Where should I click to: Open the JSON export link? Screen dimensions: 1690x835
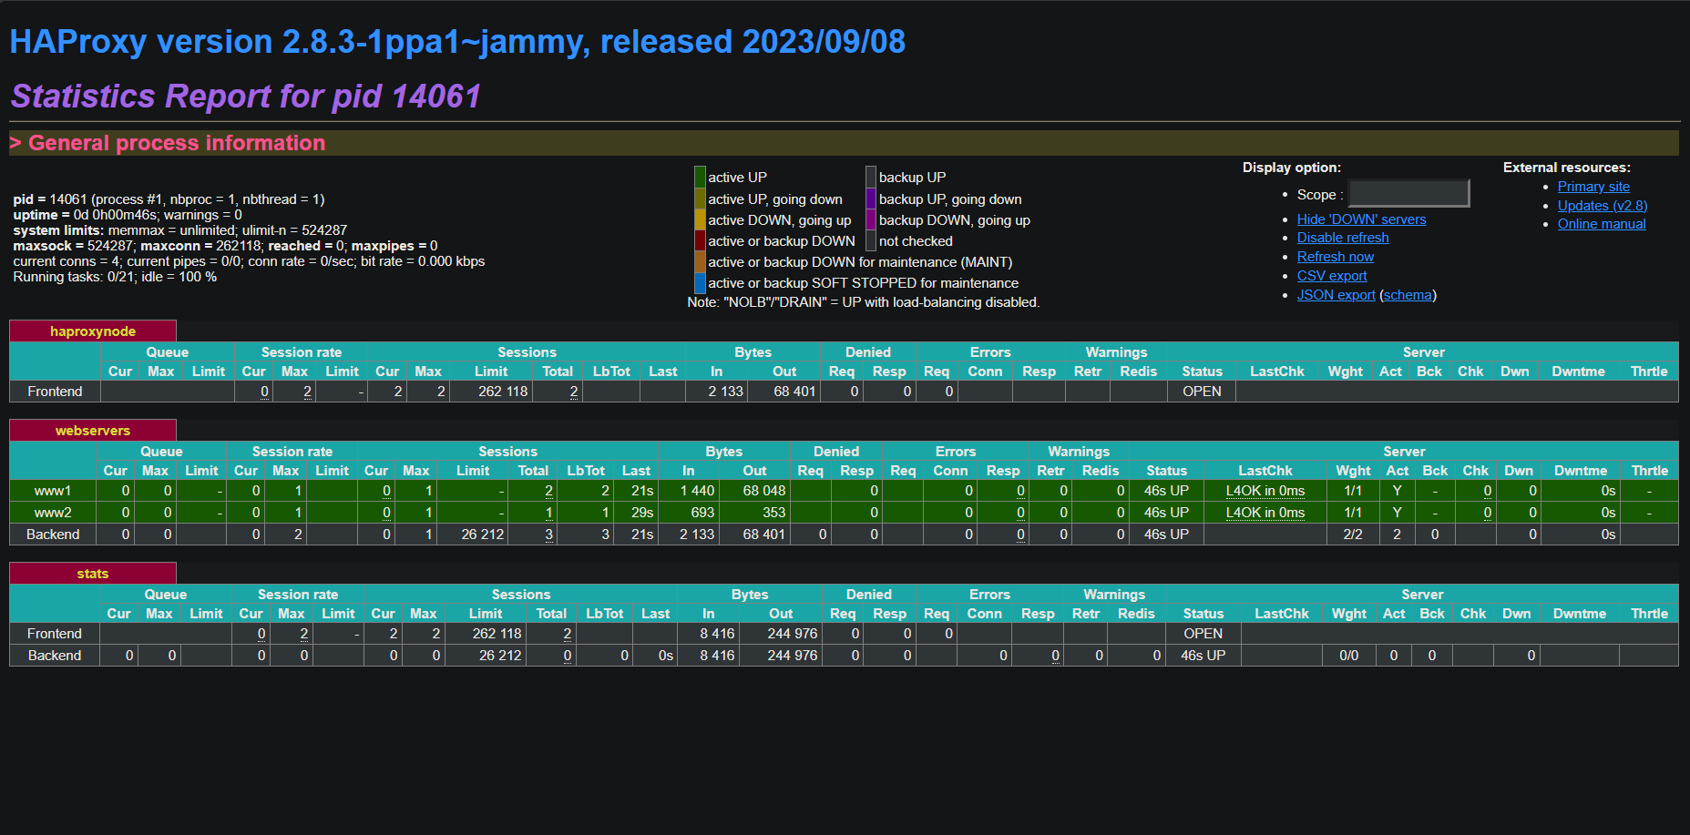[1336, 295]
